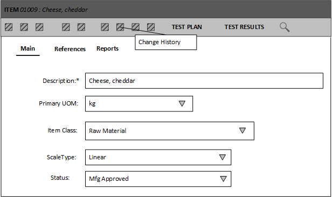Click the hatched icon right of Change History icon
The width and height of the screenshot is (333, 197).
pyautogui.click(x=135, y=27)
